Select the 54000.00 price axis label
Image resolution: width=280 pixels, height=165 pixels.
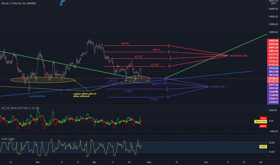tap(273, 16)
